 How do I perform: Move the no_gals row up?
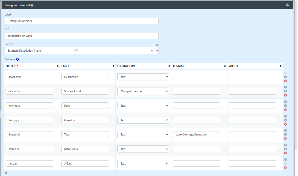click(285, 160)
